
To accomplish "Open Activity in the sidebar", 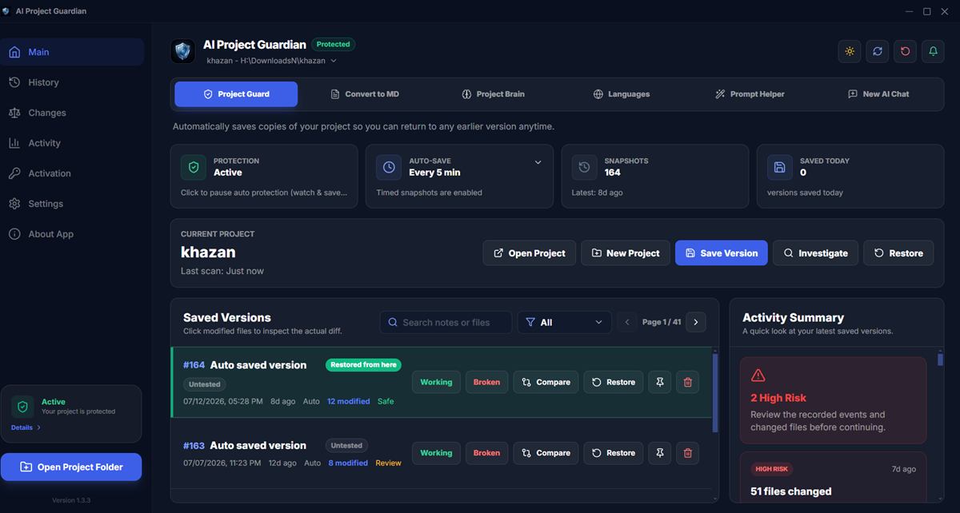I will pos(72,143).
